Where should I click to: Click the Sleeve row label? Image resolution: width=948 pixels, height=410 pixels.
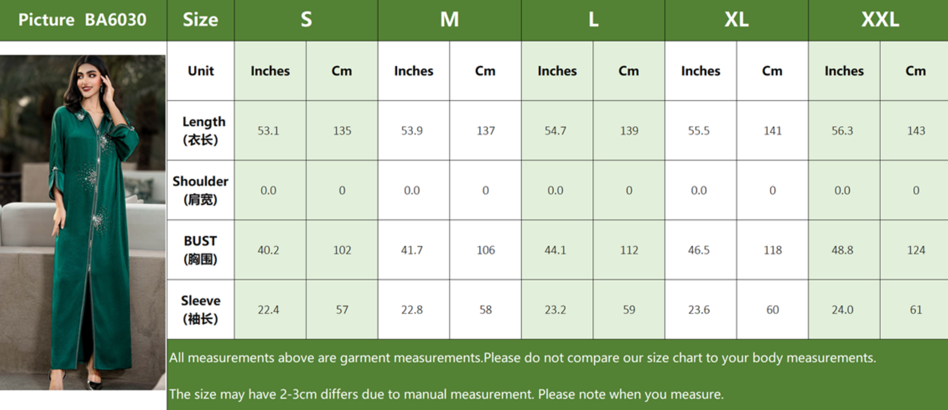pyautogui.click(x=201, y=310)
